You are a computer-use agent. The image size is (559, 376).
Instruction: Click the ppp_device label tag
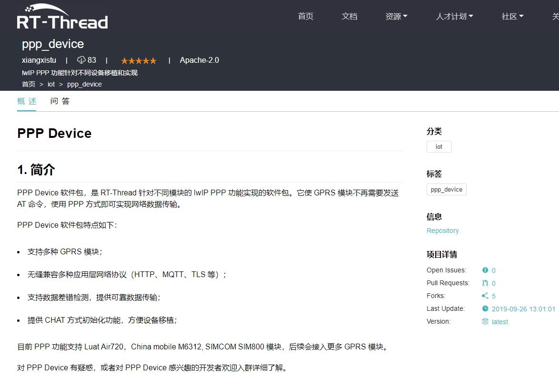click(x=446, y=189)
